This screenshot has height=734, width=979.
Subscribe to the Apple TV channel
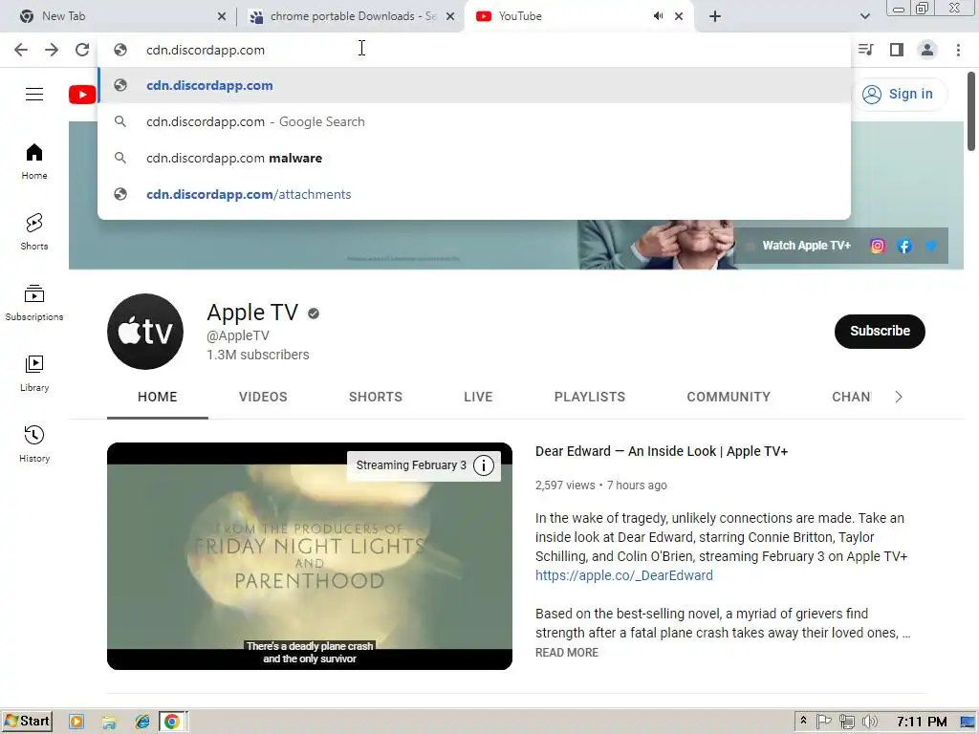click(880, 332)
